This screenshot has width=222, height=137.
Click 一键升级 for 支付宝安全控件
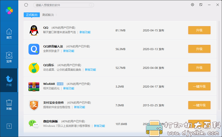click(199, 105)
